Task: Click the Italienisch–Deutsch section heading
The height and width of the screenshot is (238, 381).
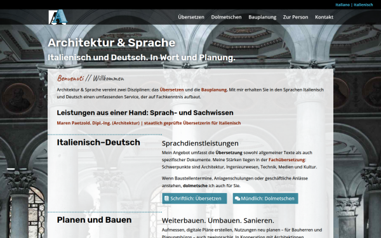Action: 98,142
